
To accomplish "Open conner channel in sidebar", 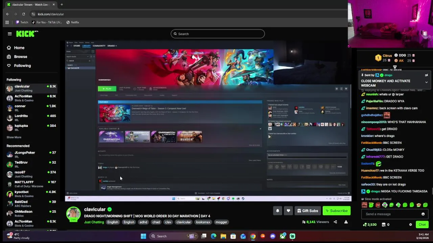I will [31, 108].
